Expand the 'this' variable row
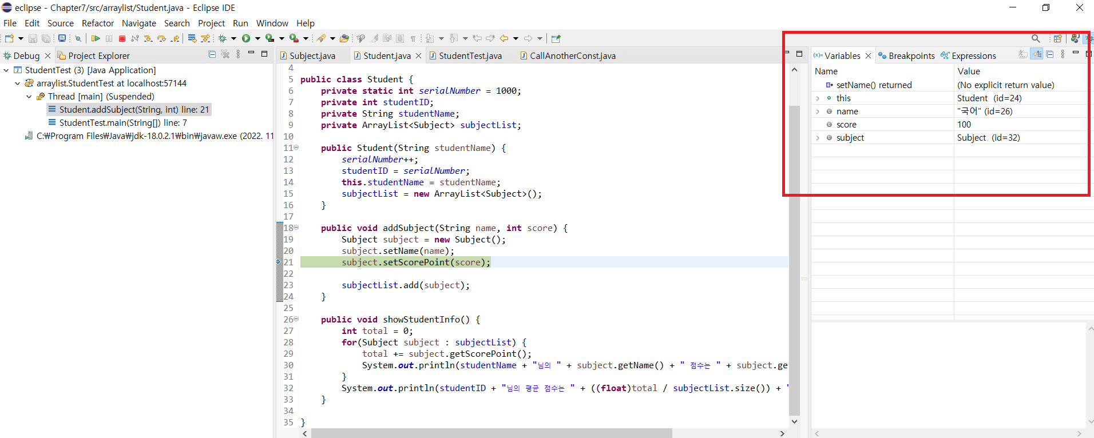1094x438 pixels. coord(818,98)
